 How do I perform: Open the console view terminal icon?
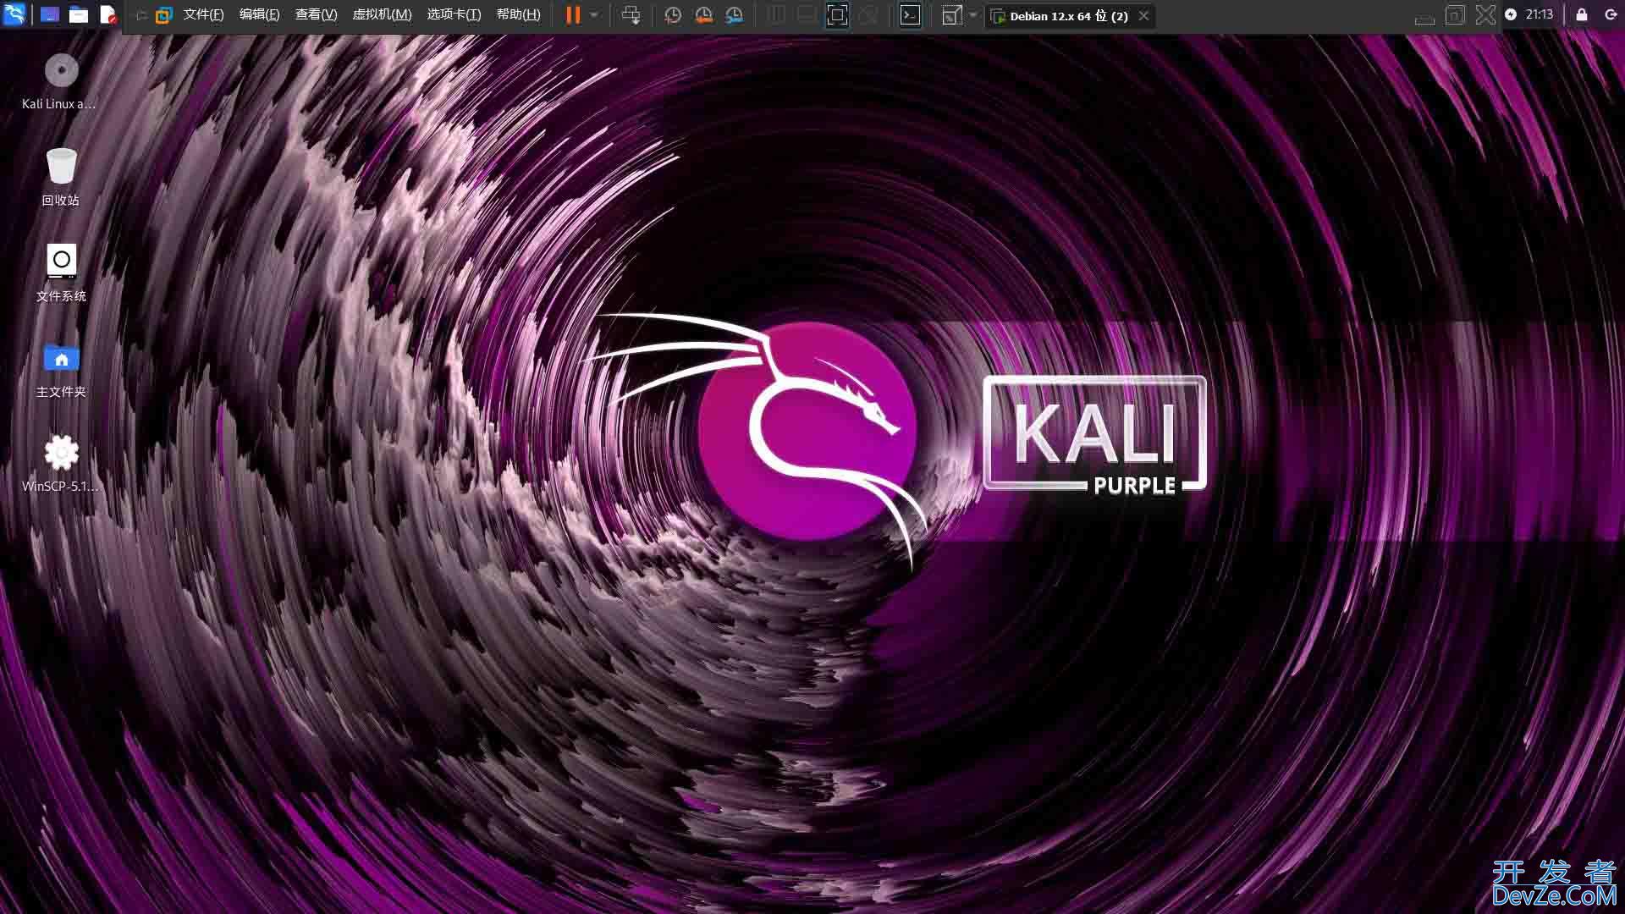[910, 15]
